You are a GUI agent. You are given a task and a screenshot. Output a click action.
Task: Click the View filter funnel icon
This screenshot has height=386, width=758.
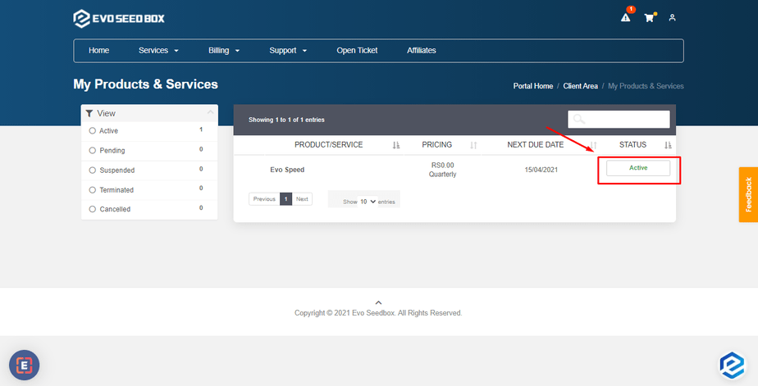point(89,113)
